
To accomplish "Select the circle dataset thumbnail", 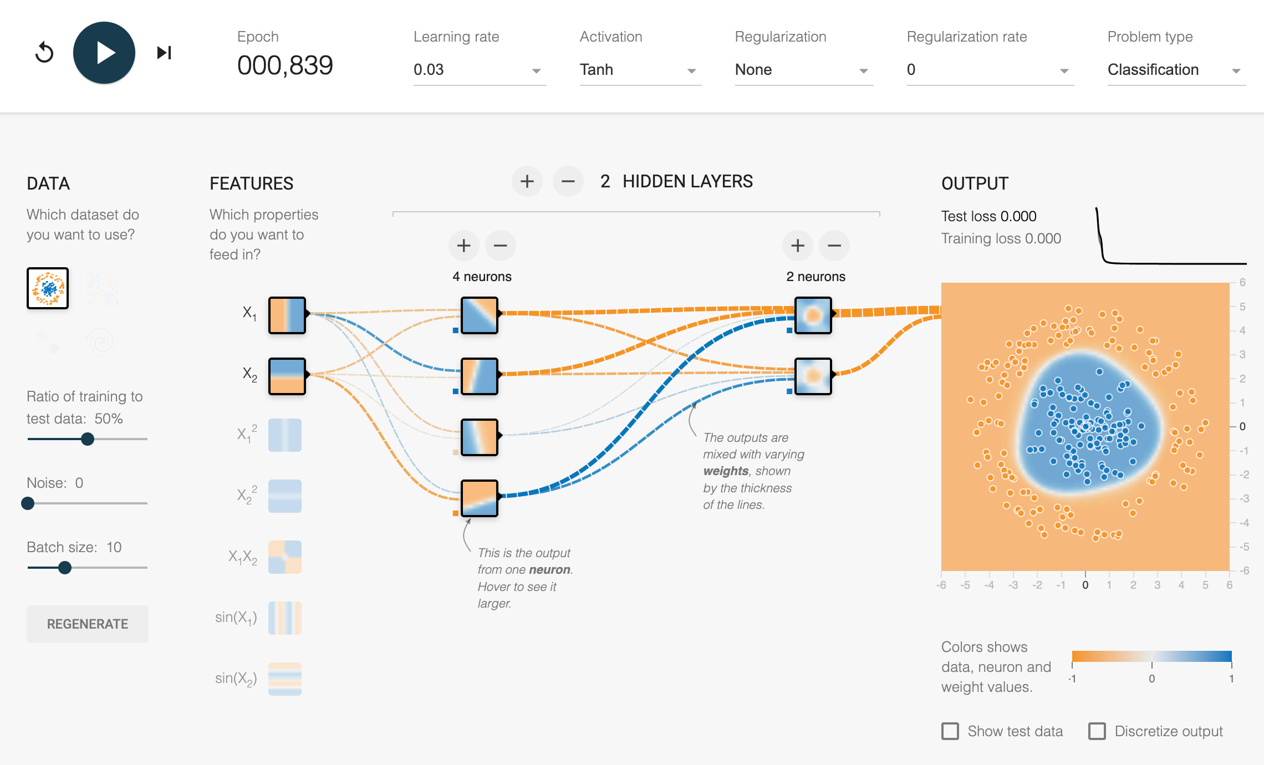I will [x=48, y=288].
